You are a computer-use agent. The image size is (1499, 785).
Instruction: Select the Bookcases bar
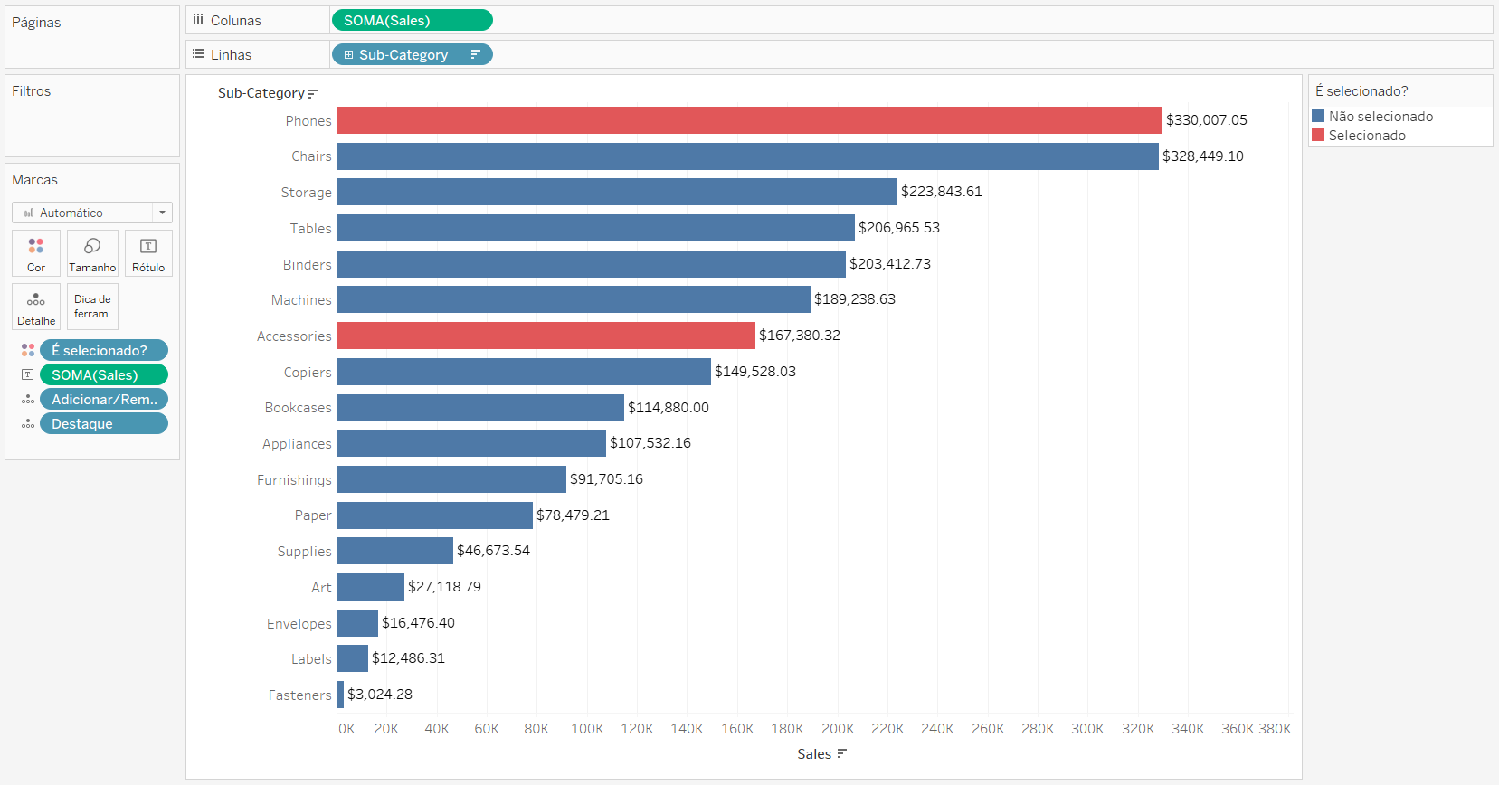(480, 408)
